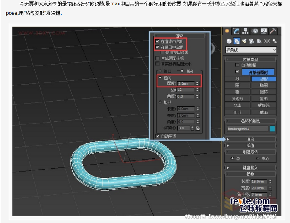Toggle 使用视口设置 checkbox
The width and height of the screenshot is (290, 223).
click(162, 53)
